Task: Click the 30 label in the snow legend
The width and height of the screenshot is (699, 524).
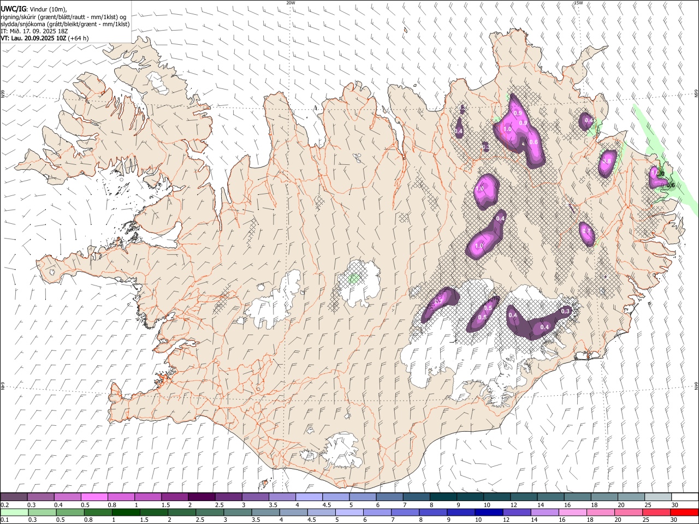Action: click(674, 505)
